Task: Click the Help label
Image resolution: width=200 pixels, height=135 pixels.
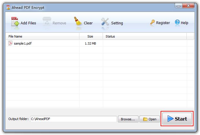Action: point(184,23)
